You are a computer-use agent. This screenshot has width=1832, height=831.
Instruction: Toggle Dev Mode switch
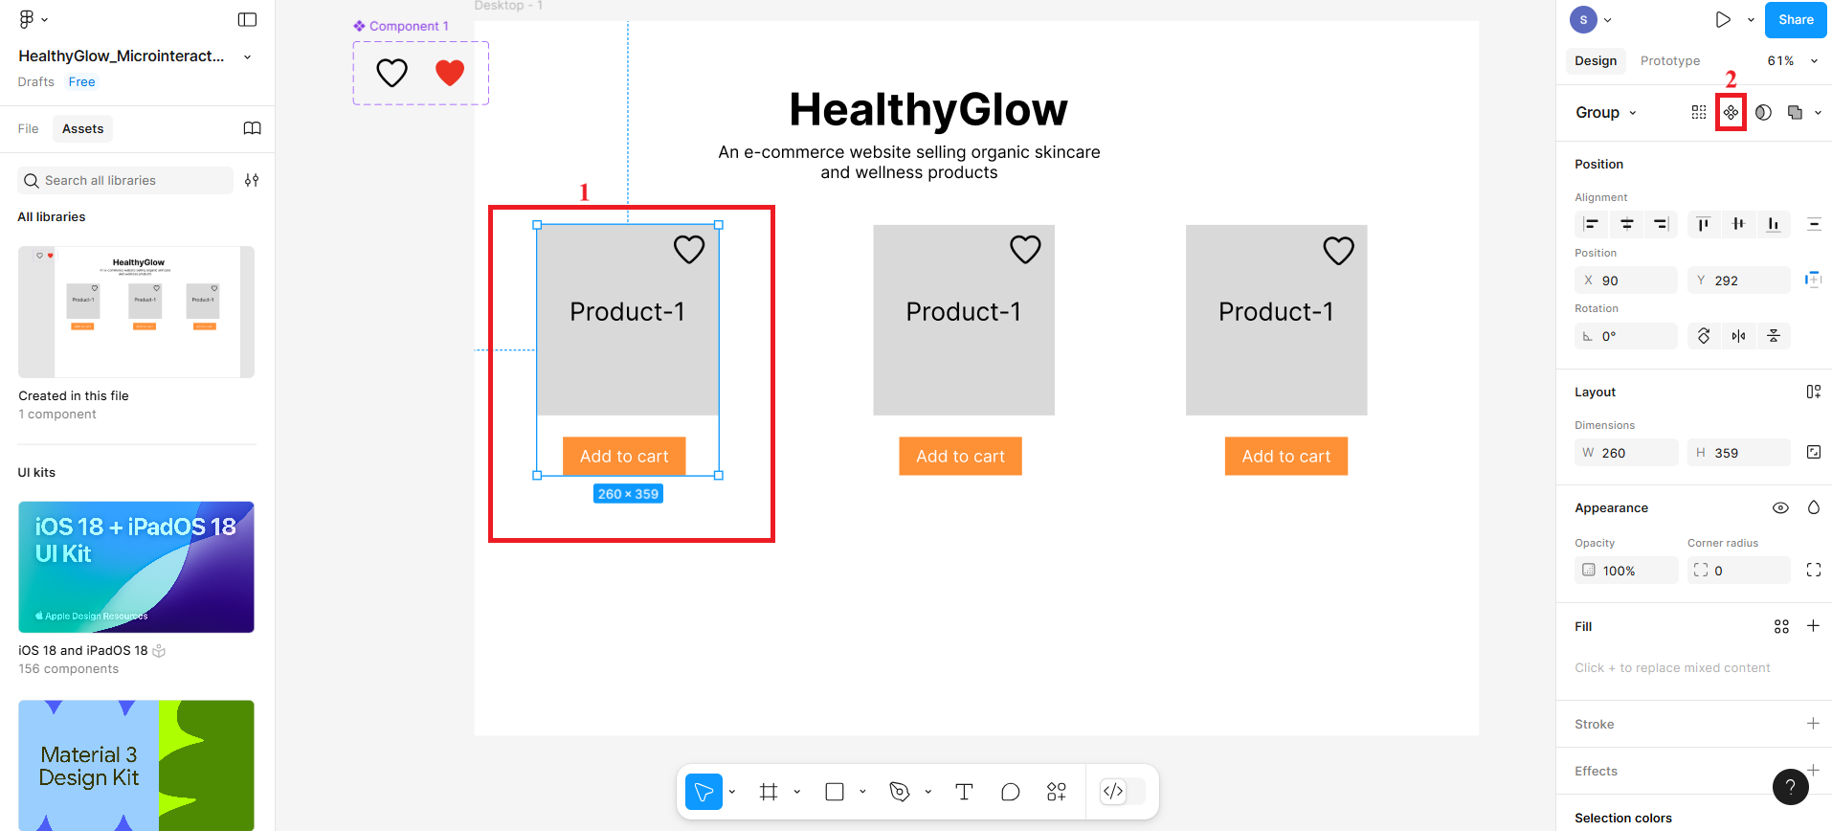pos(1113,792)
